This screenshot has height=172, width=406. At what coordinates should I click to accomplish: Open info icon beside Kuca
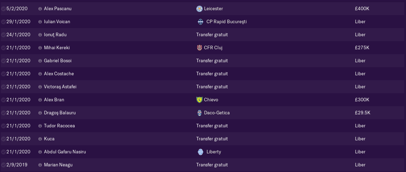[x=40, y=139]
